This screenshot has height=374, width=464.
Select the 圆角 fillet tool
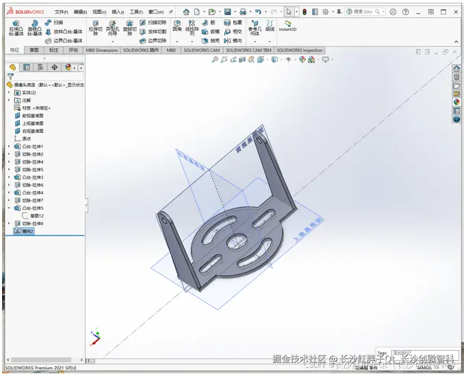[x=177, y=26]
